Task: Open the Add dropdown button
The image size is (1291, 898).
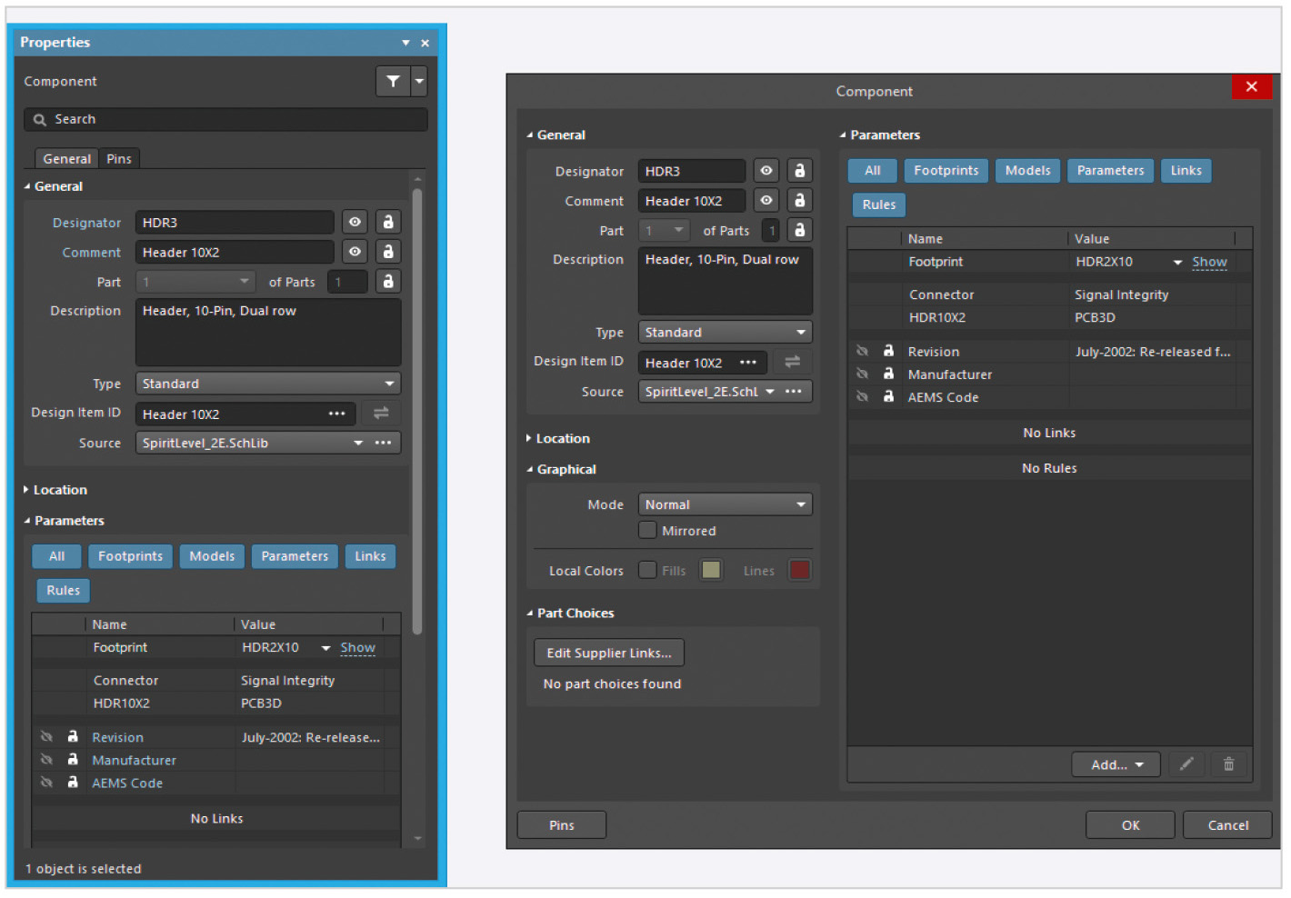Action: 1116,765
